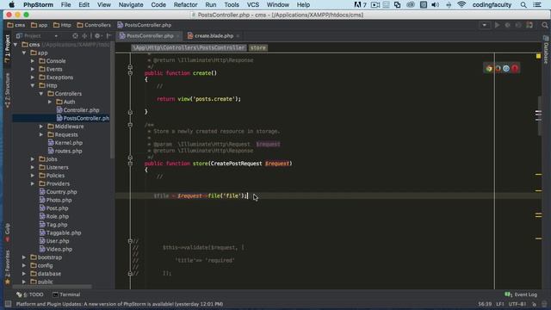The height and width of the screenshot is (310, 551).
Task: Expand the Events folder
Action: pyautogui.click(x=33, y=69)
